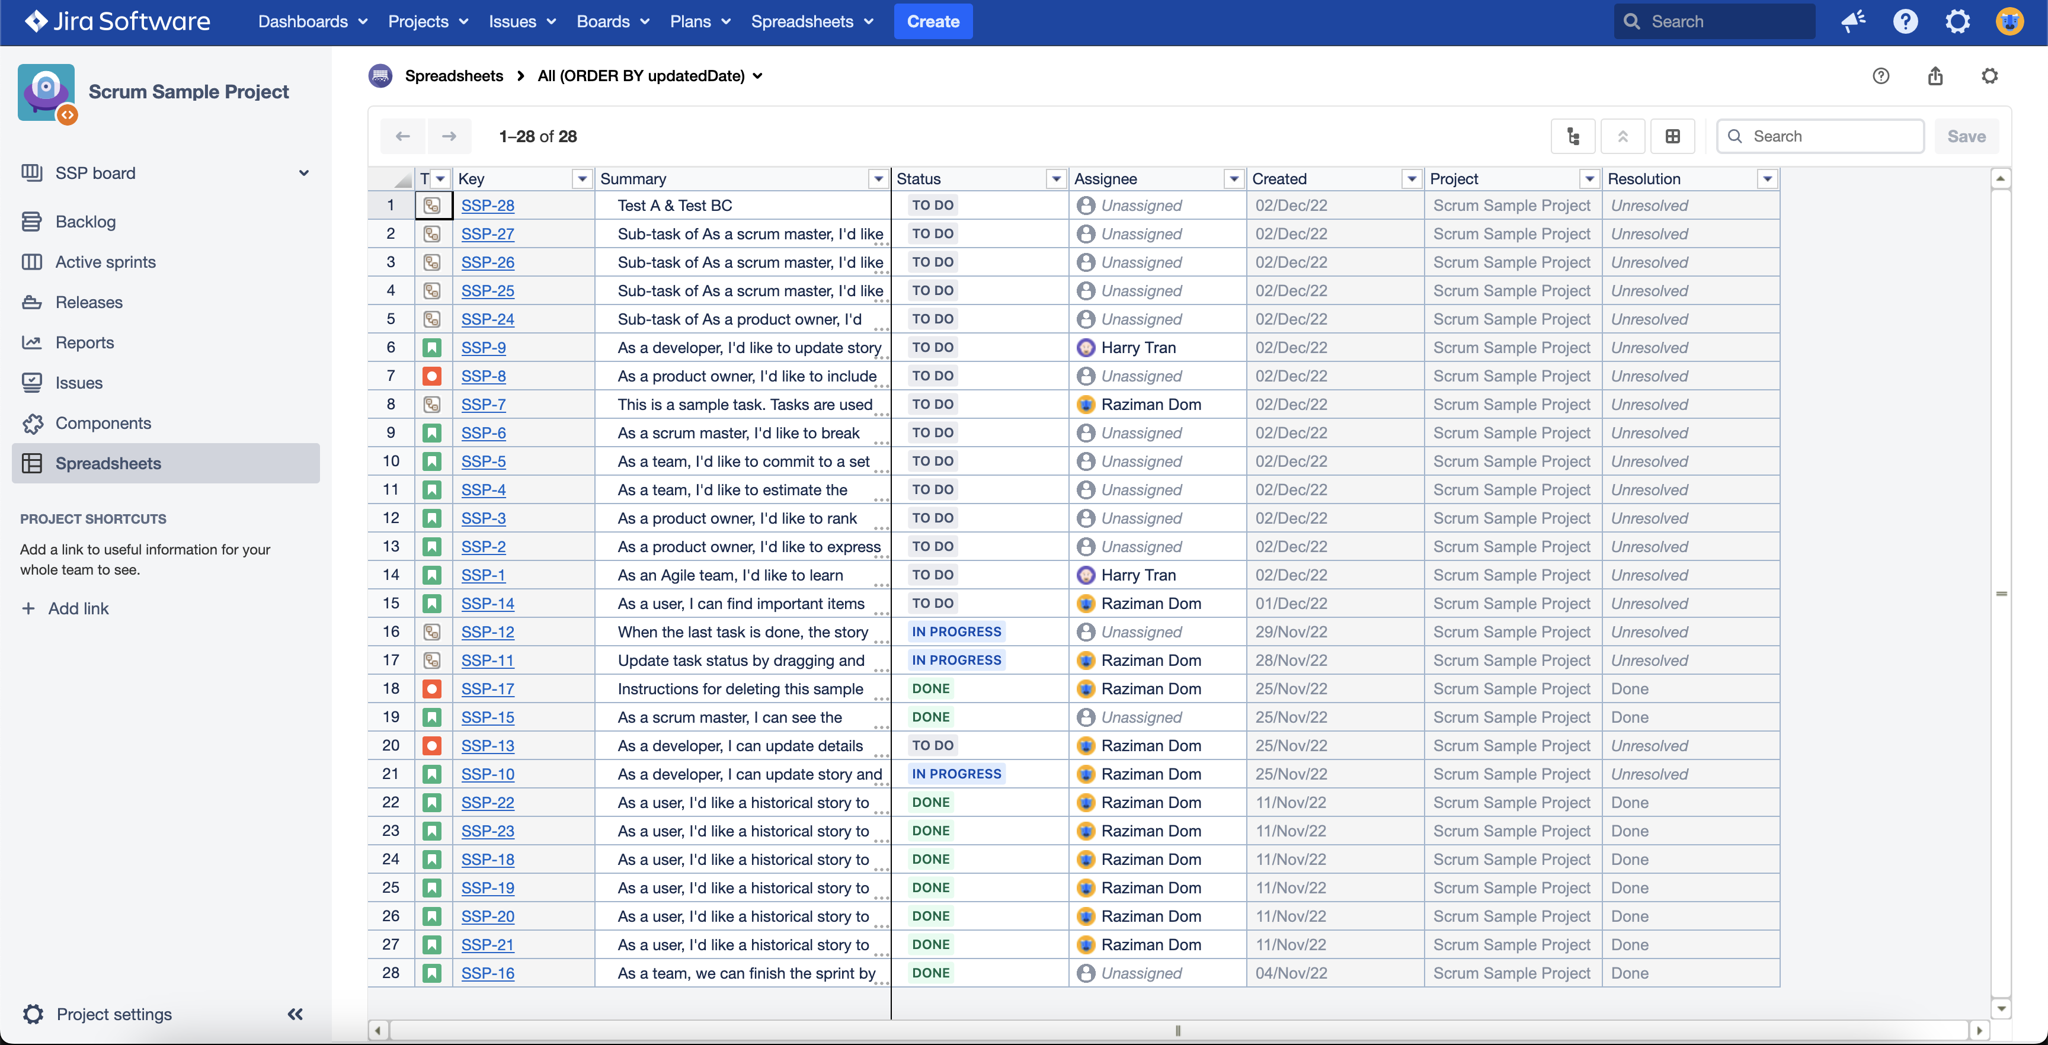Open the Boards menu
Screen dimensions: 2048x1045
point(612,21)
